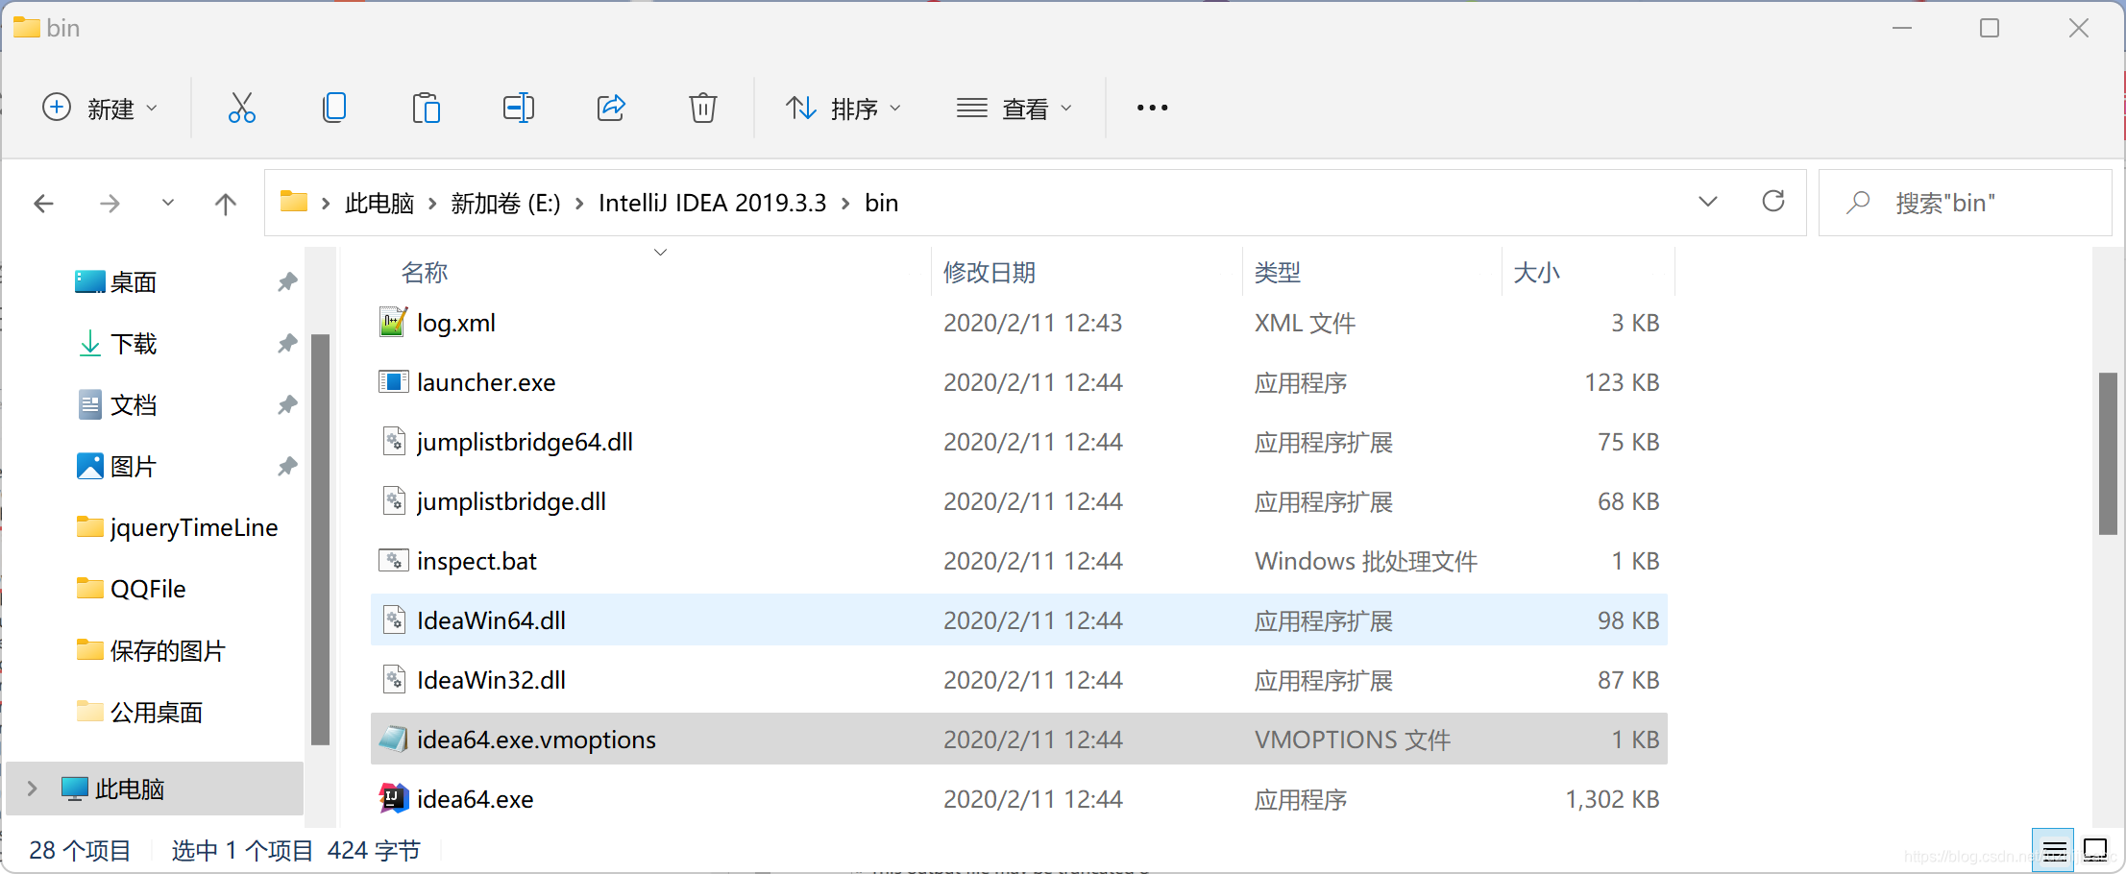Expand address bar history dropdown
This screenshot has width=2126, height=874.
pos(1707,202)
